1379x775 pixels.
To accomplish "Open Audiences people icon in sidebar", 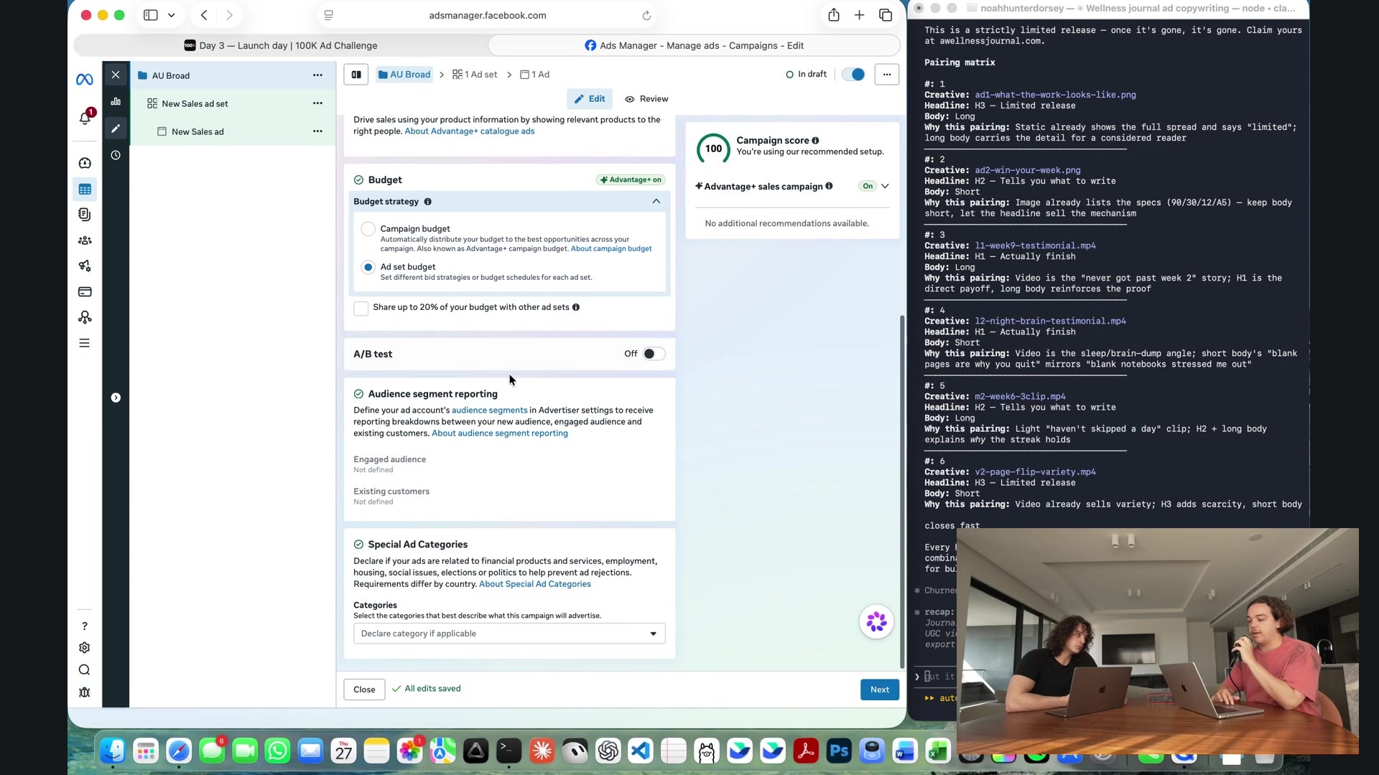I will [85, 240].
